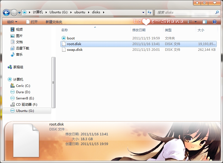Click the Ceric (C:) drive icon
Viewport: 223px width, 163px height.
point(13,86)
